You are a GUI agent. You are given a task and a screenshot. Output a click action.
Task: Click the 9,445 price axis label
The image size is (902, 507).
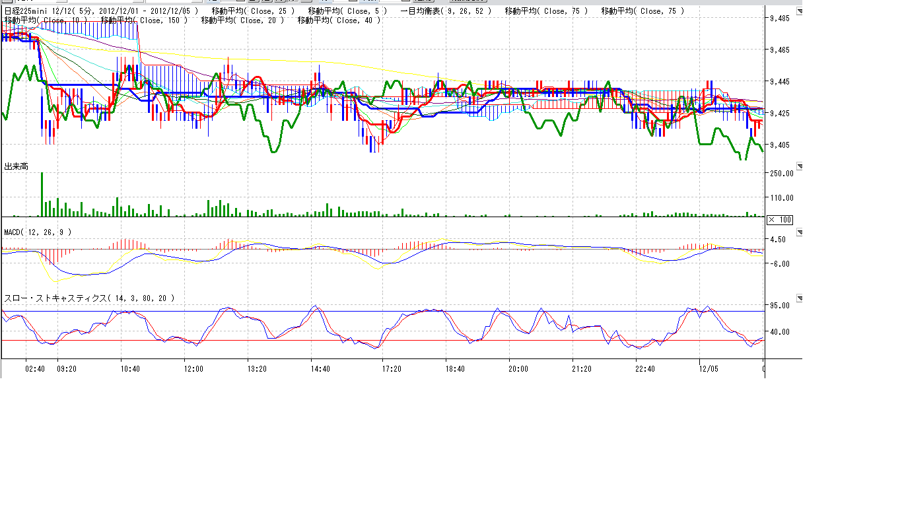coord(780,82)
